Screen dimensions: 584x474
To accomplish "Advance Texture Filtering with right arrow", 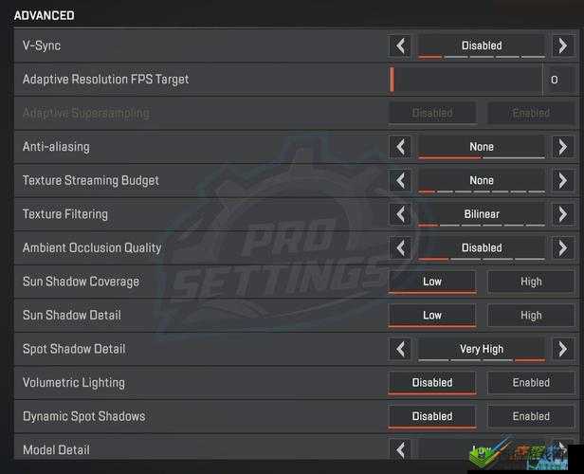I will pyautogui.click(x=562, y=214).
